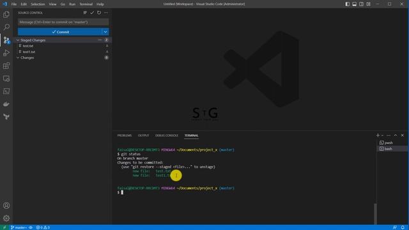Click the errors and warnings count in status bar
The width and height of the screenshot is (409, 230).
(43, 227)
